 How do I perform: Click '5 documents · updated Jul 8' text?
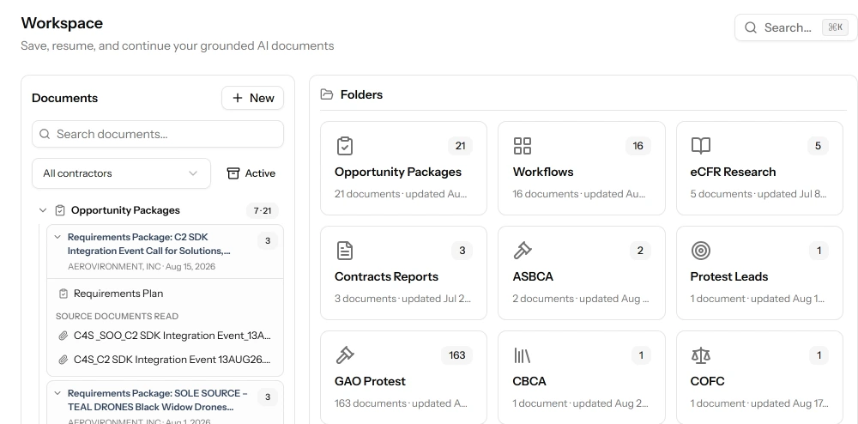(x=758, y=194)
